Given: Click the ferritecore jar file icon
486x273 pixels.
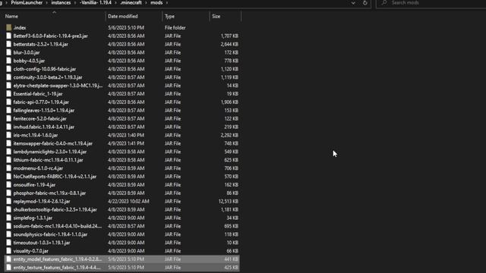Looking at the screenshot, I should click(x=8, y=118).
